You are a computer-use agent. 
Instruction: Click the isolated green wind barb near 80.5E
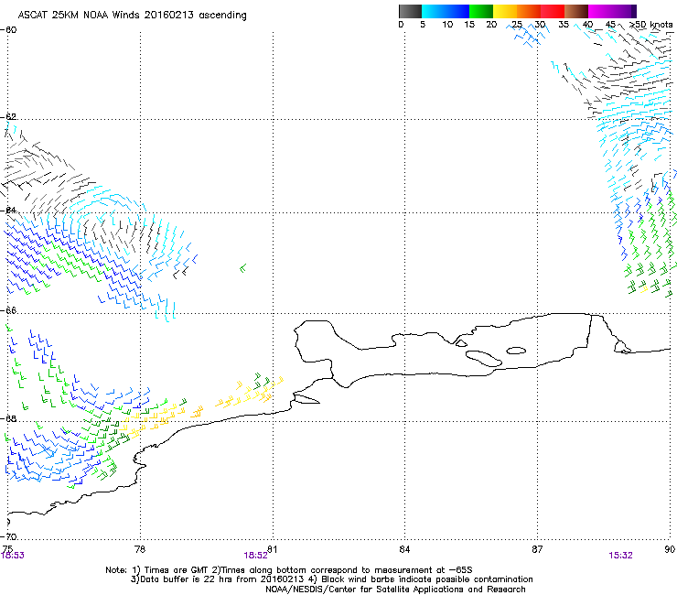(243, 268)
